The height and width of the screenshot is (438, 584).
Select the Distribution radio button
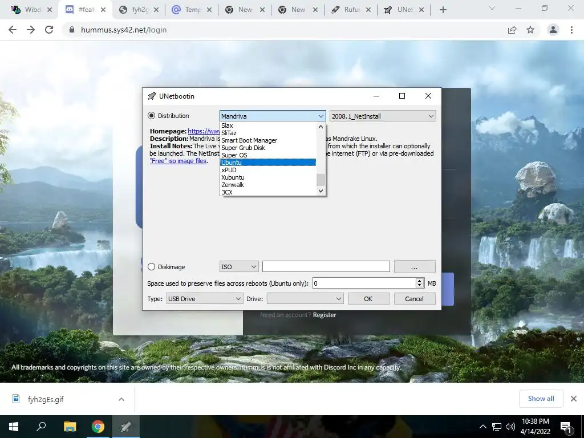[x=151, y=116]
